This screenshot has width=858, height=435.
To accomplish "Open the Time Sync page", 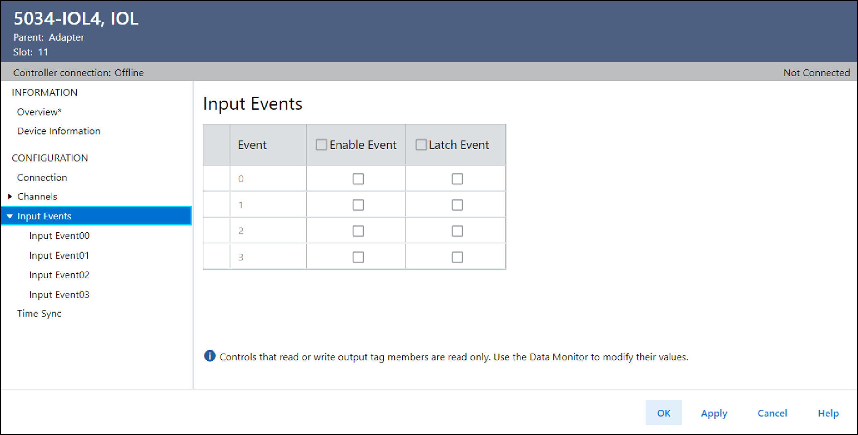I will pos(39,313).
